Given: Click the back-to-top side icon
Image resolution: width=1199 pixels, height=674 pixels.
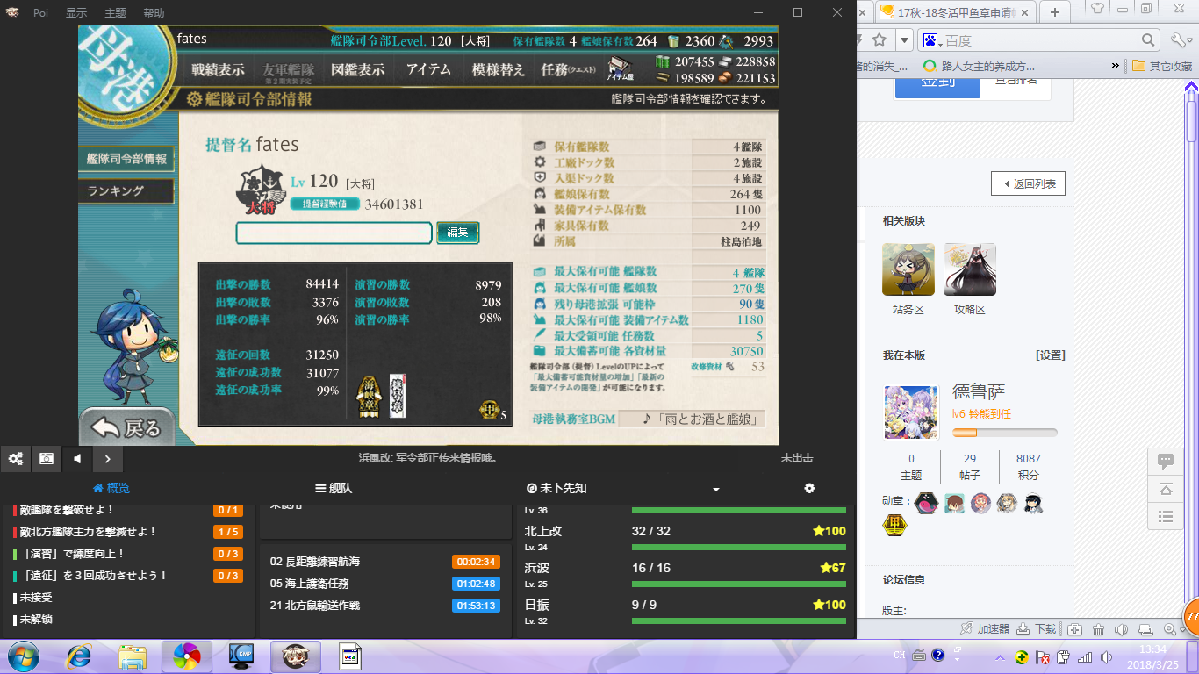Looking at the screenshot, I should [1166, 489].
